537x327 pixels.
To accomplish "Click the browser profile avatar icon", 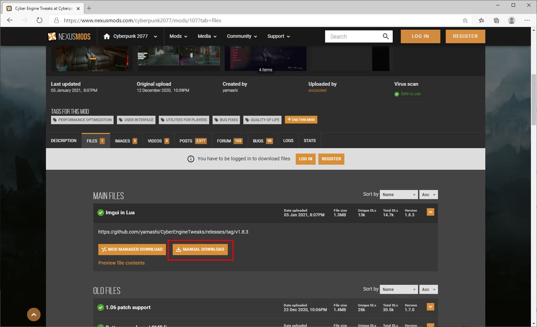I will (511, 20).
